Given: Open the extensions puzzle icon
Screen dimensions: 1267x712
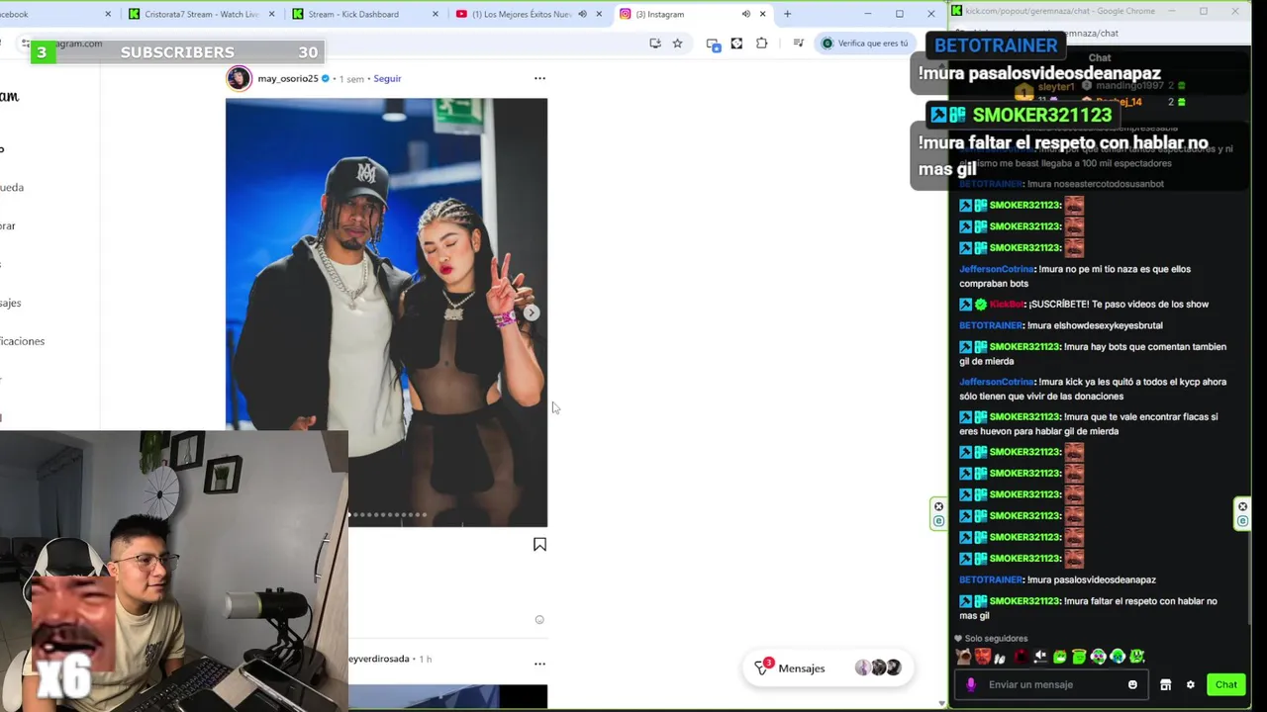Looking at the screenshot, I should [761, 43].
